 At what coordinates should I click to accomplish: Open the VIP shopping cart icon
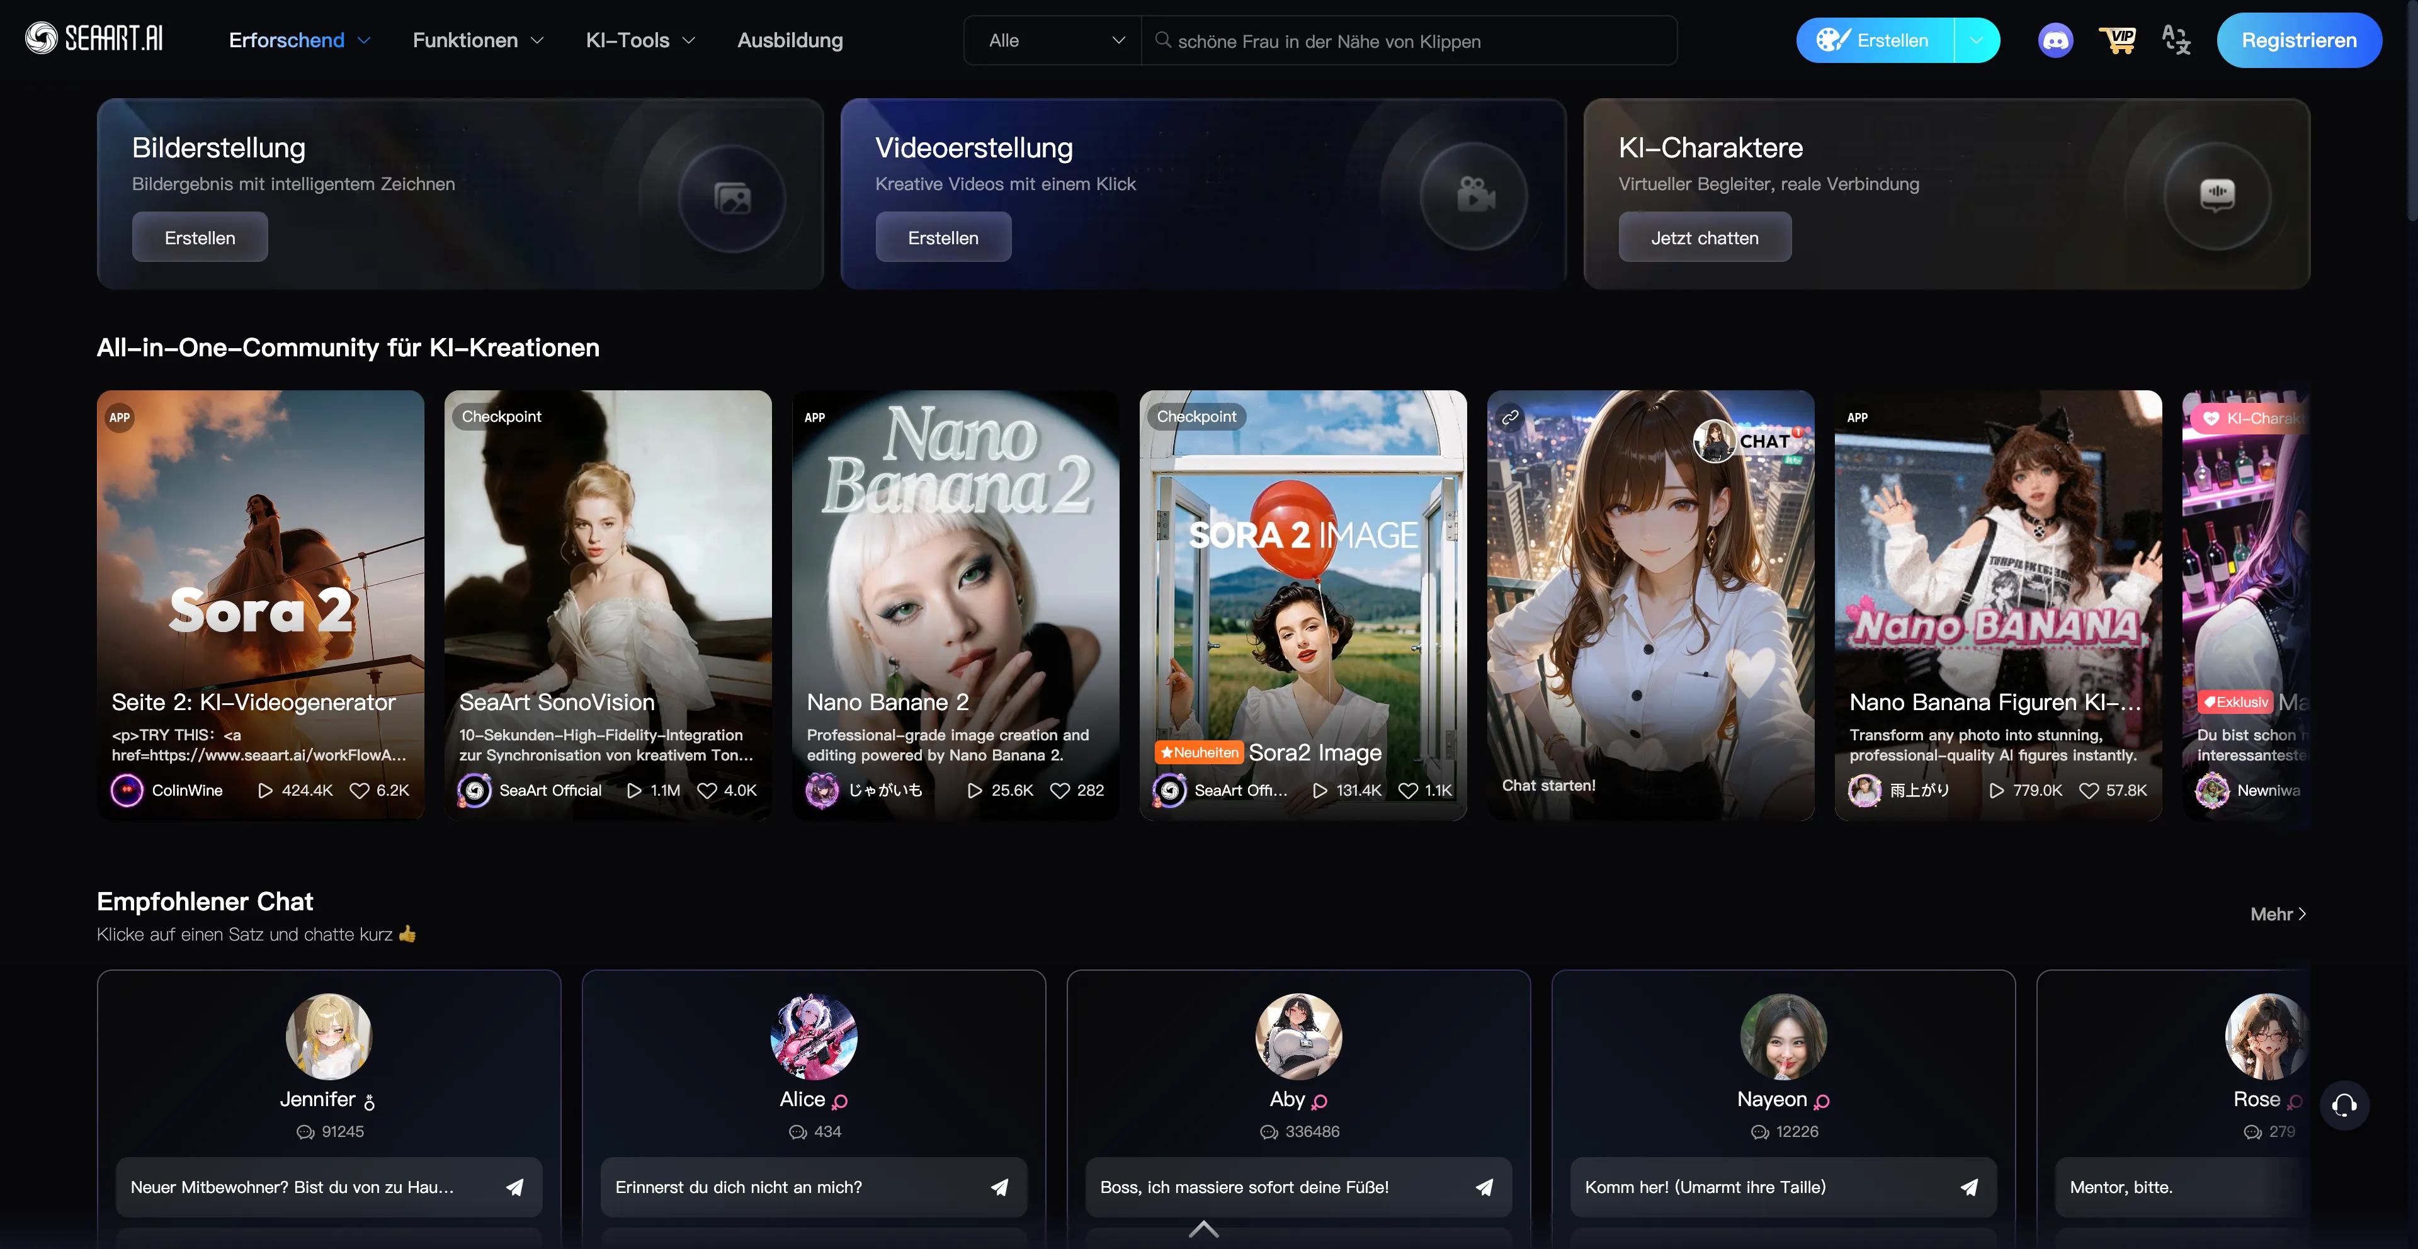click(x=2118, y=40)
